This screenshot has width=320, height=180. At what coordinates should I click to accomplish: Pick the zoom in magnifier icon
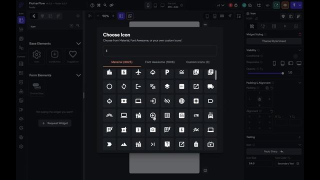point(152,115)
